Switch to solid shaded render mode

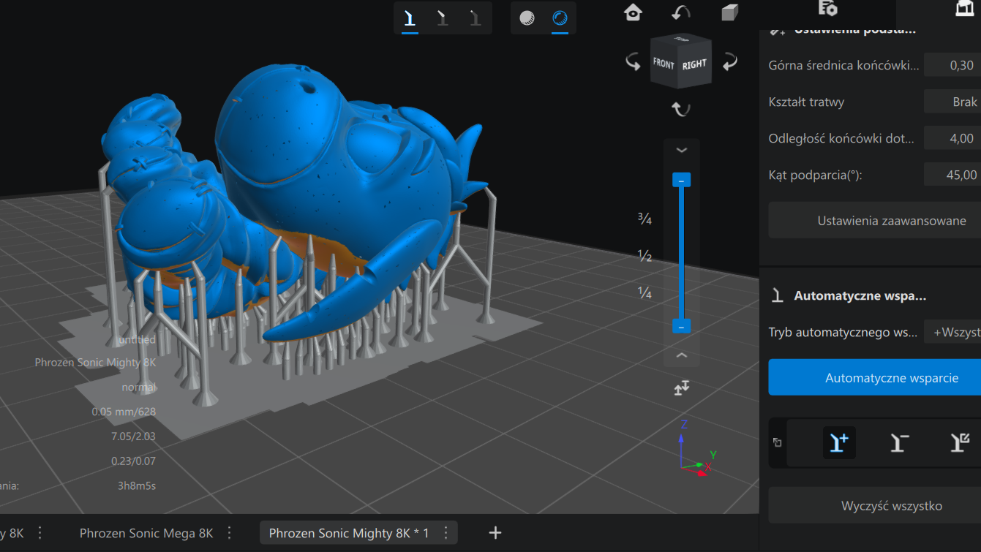click(527, 18)
